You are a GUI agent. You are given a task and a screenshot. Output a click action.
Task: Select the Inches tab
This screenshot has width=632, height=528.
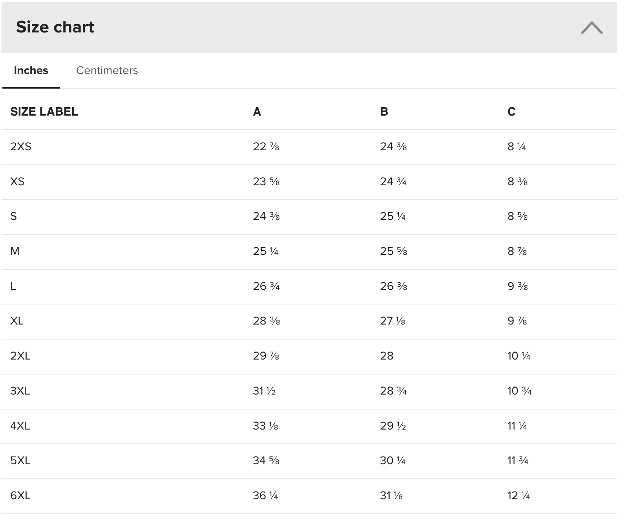pyautogui.click(x=31, y=70)
